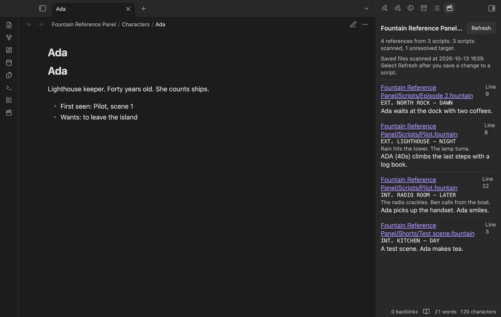Click Fountain Reference Panel breadcrumb
The image size is (501, 317).
[x=84, y=24]
